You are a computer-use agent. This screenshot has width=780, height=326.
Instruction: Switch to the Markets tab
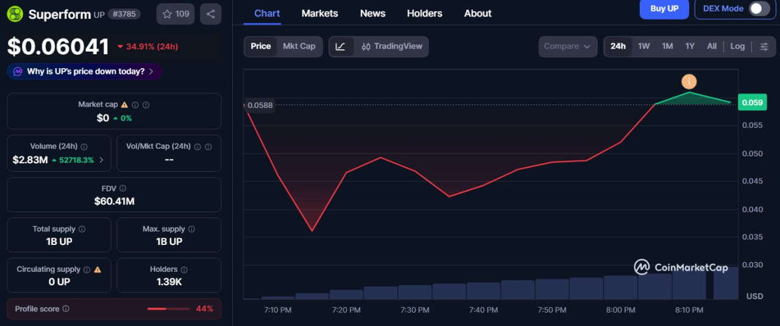click(x=319, y=13)
